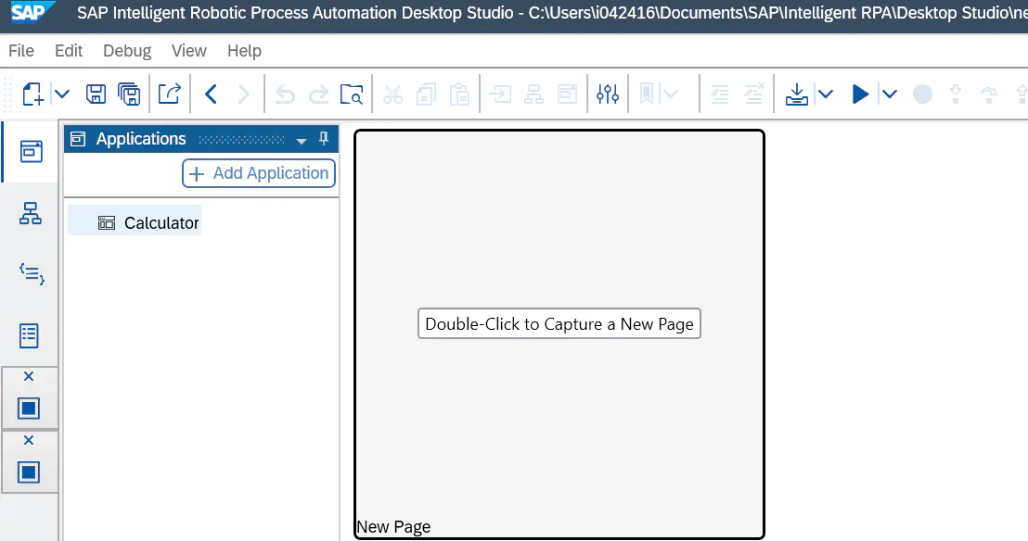Click the workflow hierarchy toolbar icon

click(533, 94)
